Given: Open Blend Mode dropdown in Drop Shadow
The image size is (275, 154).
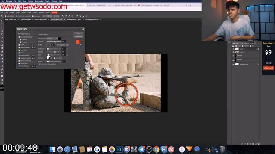Looking at the screenshot, I should (52, 38).
